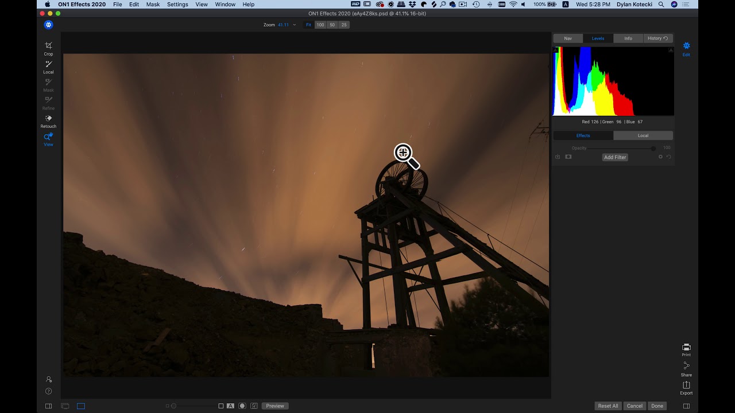Toggle the side-by-side compare view

[x=65, y=406]
